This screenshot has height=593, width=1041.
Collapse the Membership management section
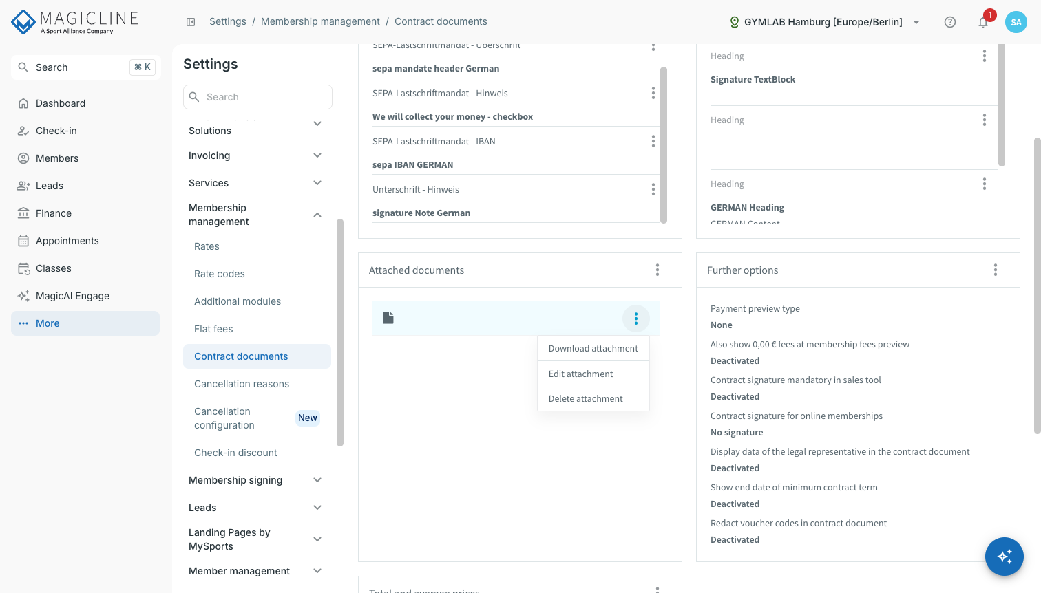[x=317, y=215]
